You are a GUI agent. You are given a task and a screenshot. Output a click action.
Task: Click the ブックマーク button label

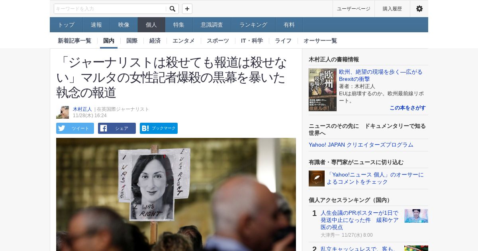pyautogui.click(x=164, y=128)
